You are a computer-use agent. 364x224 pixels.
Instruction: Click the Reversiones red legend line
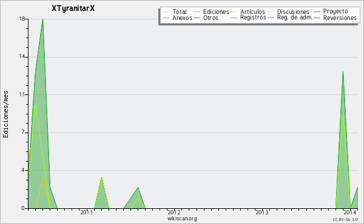tap(317, 18)
